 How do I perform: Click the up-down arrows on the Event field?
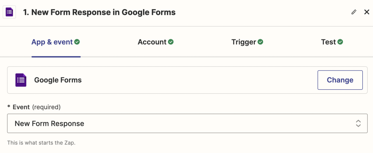[x=358, y=124]
